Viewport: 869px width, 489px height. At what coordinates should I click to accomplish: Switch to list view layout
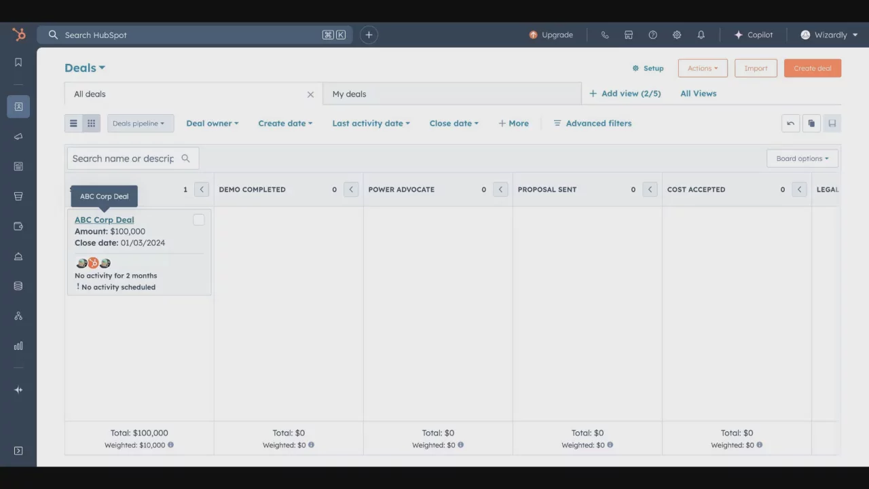click(x=73, y=123)
